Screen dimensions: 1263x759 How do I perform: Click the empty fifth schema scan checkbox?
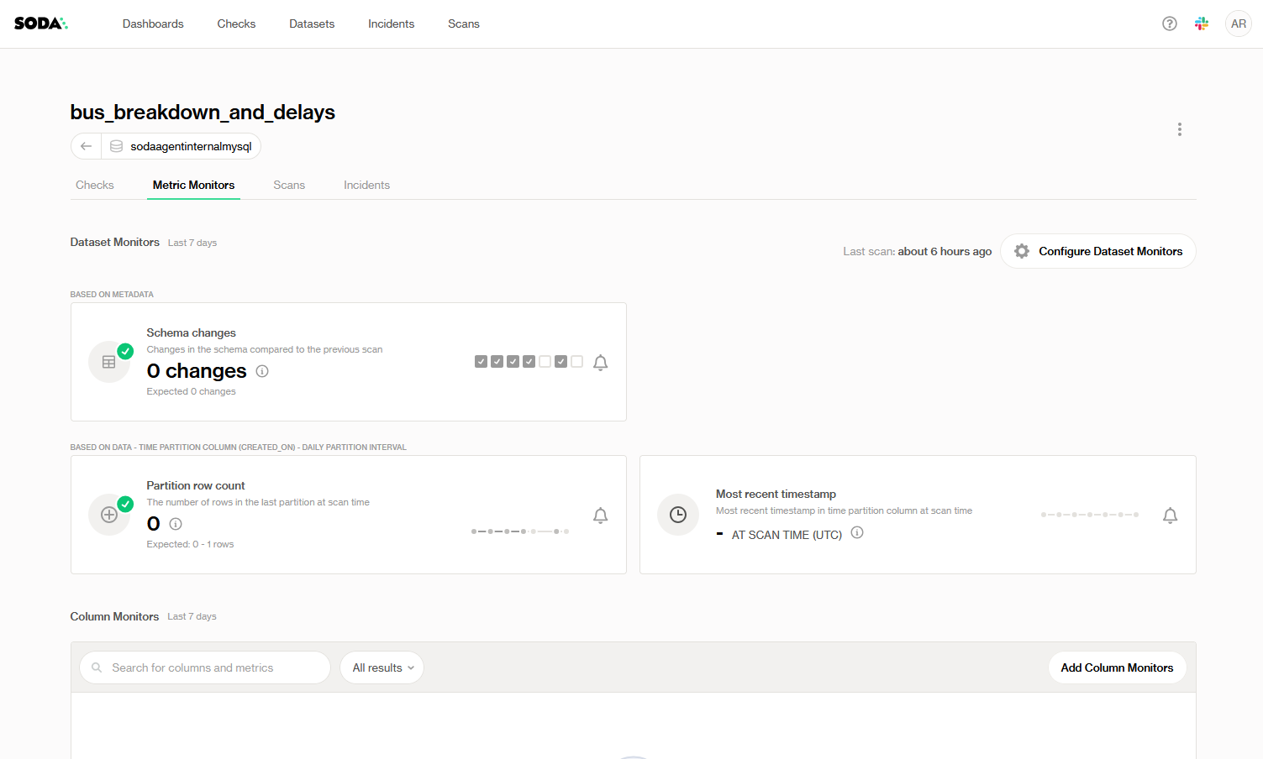[545, 362]
